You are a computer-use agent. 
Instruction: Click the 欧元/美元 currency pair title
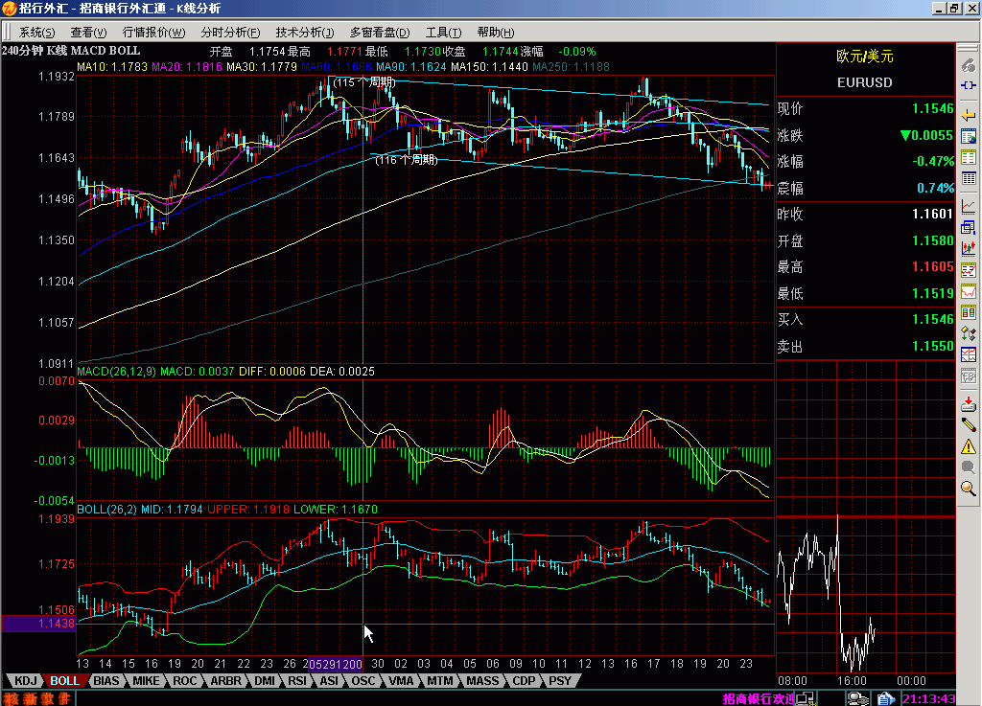864,57
